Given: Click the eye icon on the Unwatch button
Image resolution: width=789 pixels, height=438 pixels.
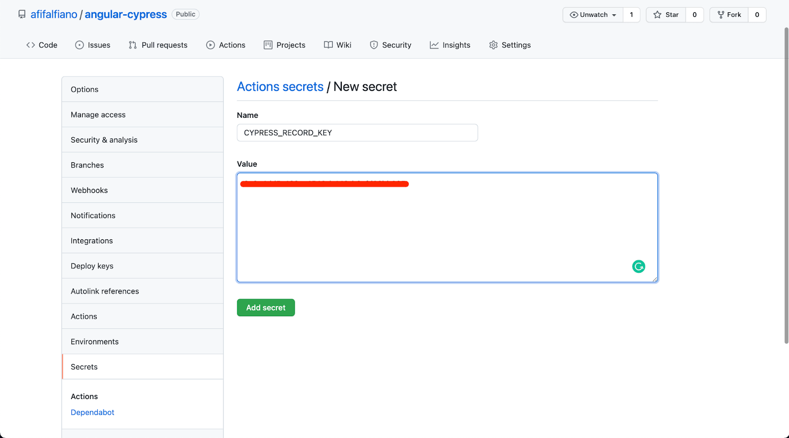Looking at the screenshot, I should click(574, 15).
